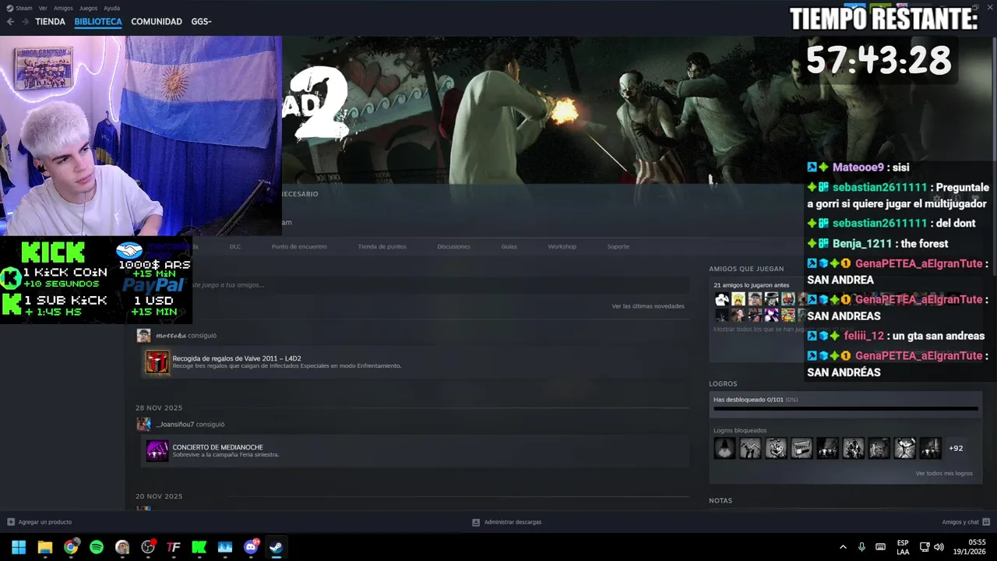Open the game's DLC tab

click(x=235, y=246)
